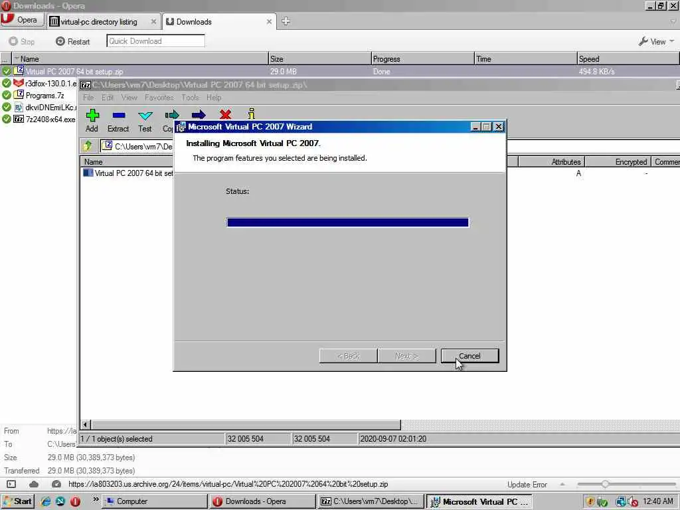Click the tray security shield icon

pyautogui.click(x=590, y=502)
